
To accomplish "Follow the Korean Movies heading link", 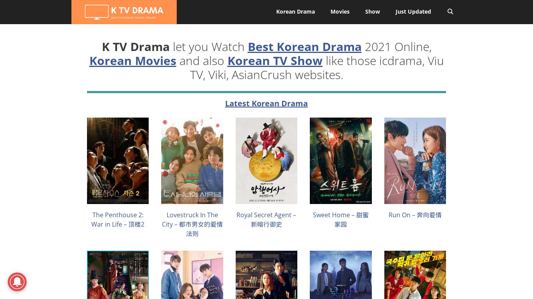I will [133, 61].
